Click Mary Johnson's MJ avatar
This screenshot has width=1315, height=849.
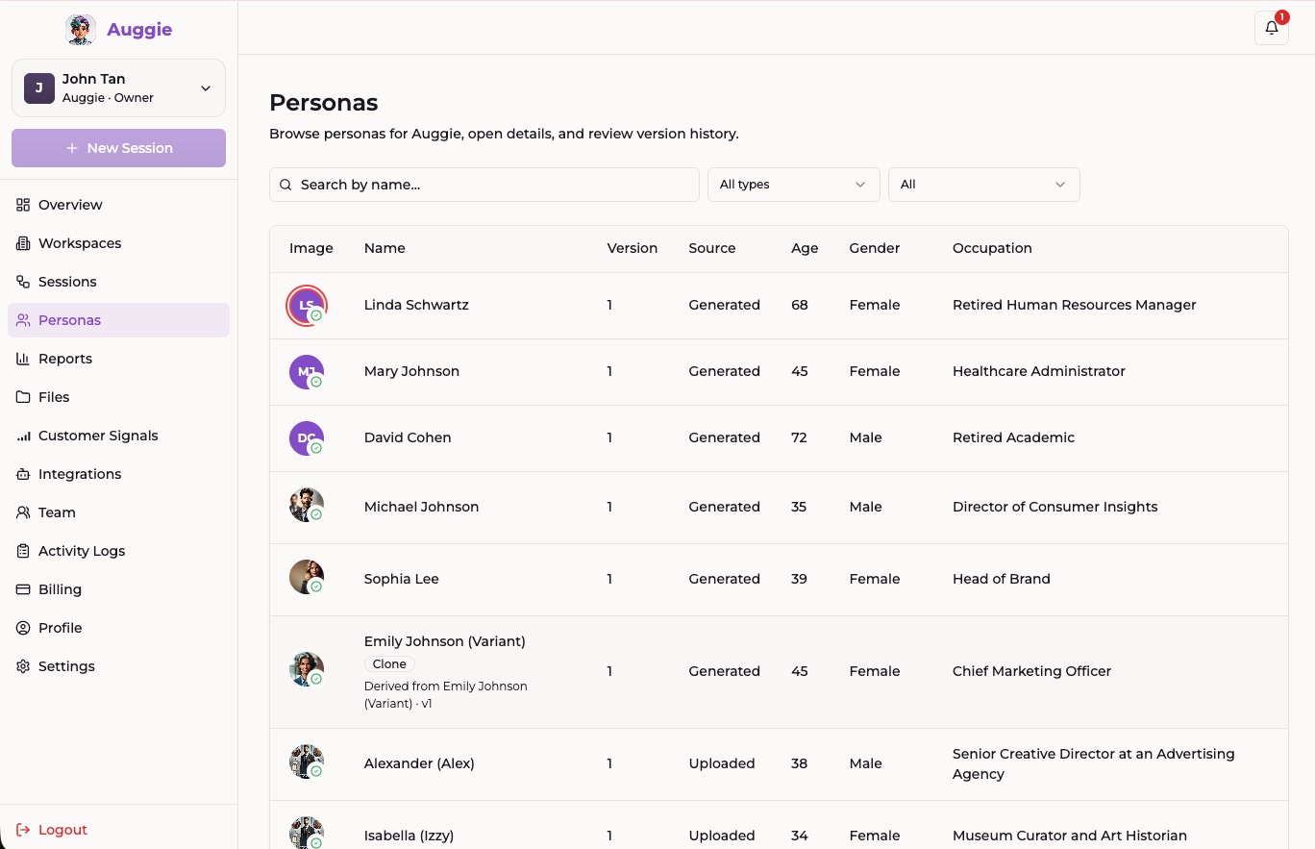click(307, 372)
